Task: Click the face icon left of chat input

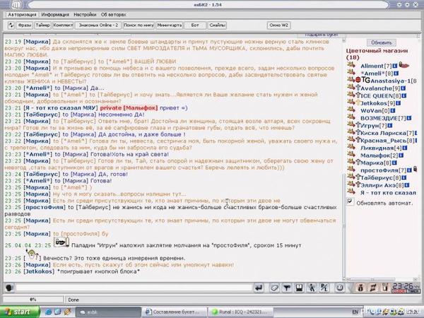Action: click(x=9, y=288)
